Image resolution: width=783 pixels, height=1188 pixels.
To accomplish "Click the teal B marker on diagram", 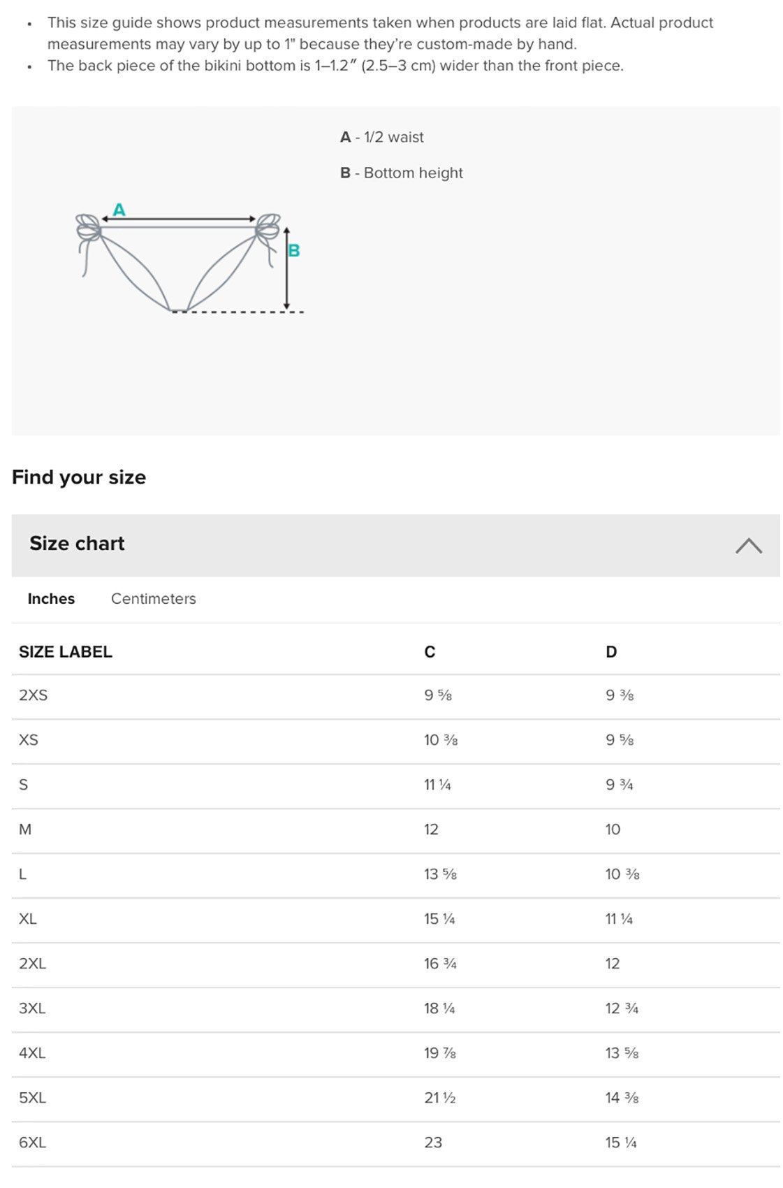I will coord(294,250).
